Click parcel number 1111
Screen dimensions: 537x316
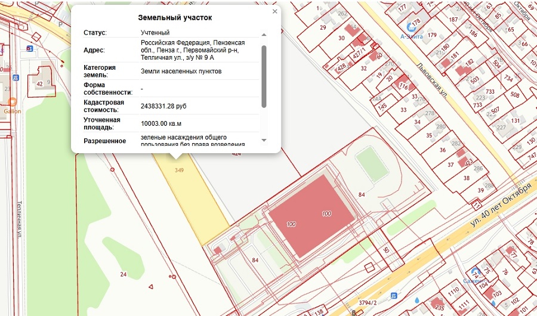[464, 304]
